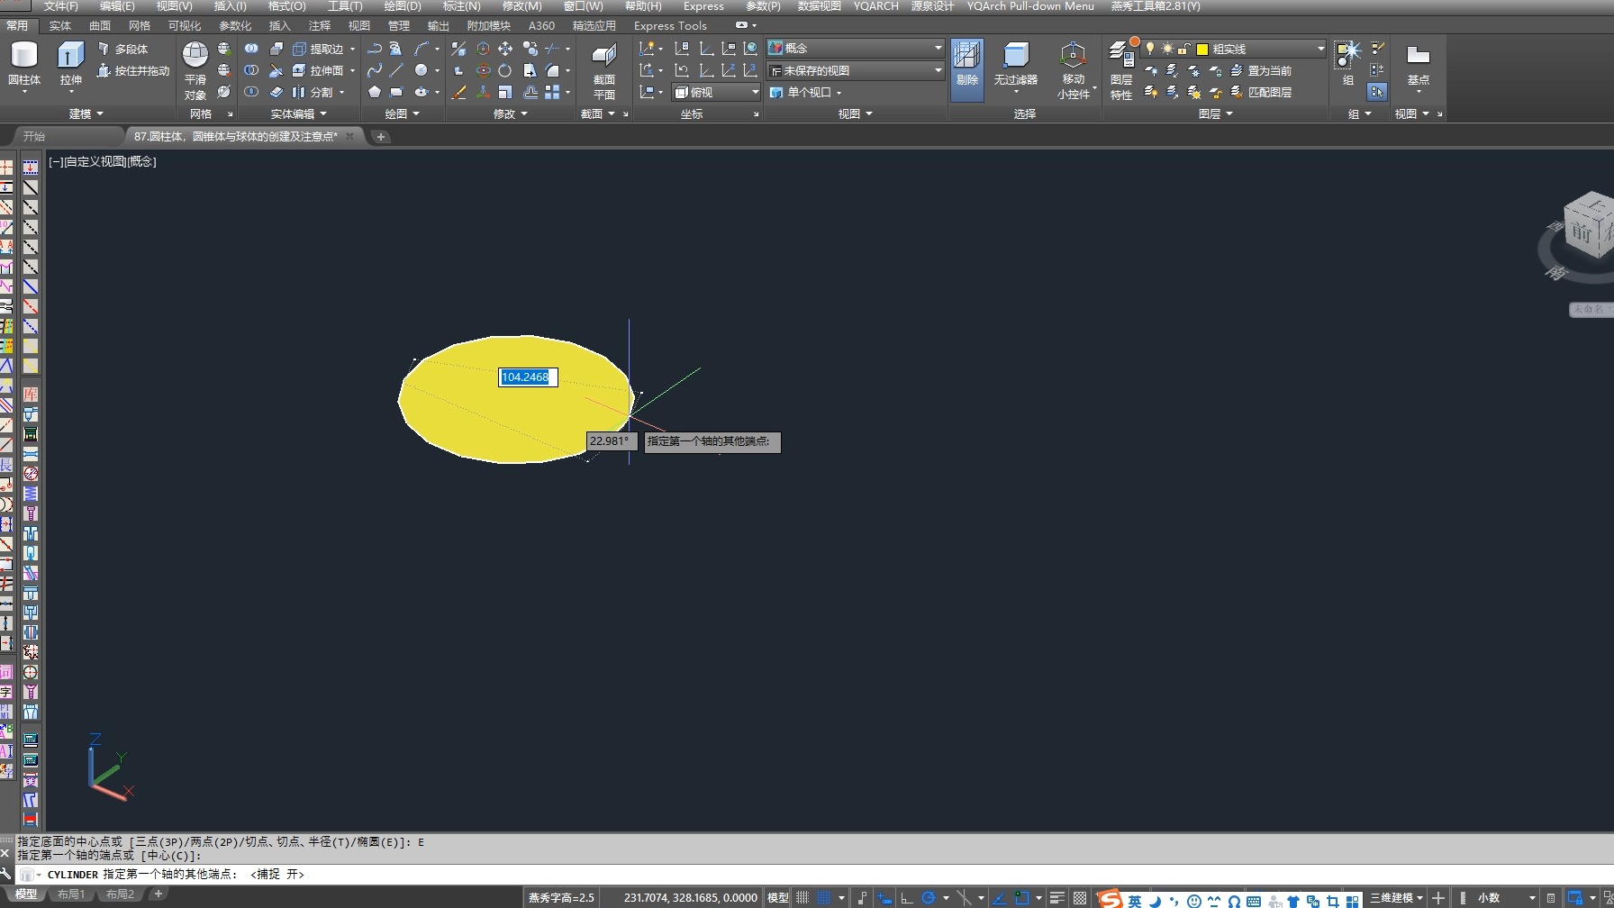Click the 燕秀字高=2.5 status bar entry

tap(561, 898)
